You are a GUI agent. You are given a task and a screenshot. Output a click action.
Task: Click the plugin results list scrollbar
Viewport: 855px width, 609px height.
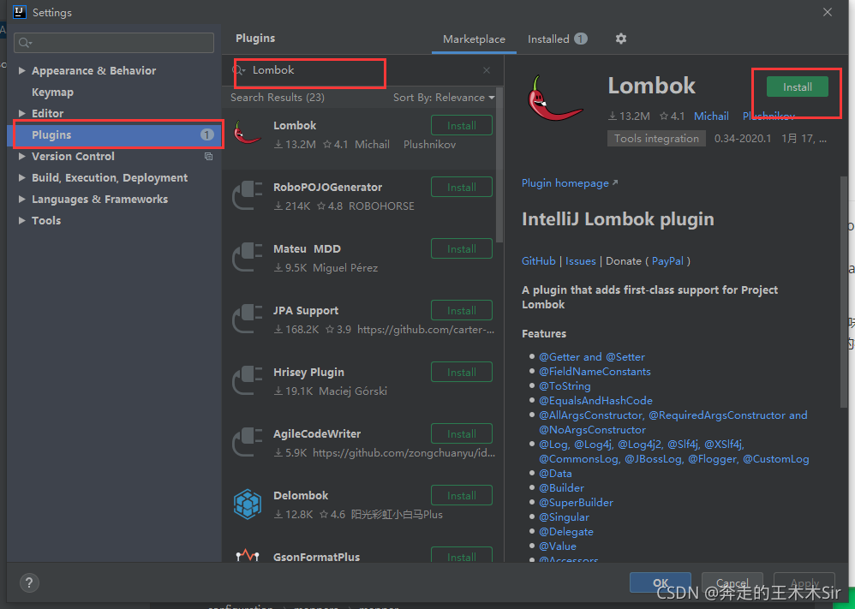[499, 165]
